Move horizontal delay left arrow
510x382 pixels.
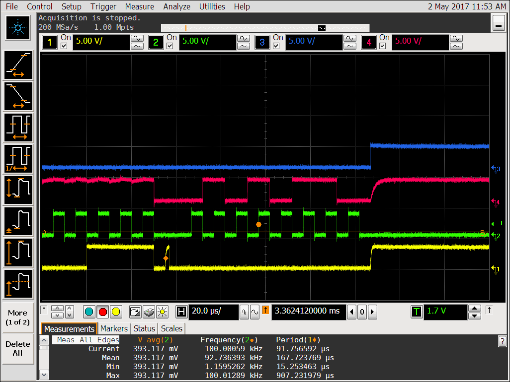coord(351,312)
